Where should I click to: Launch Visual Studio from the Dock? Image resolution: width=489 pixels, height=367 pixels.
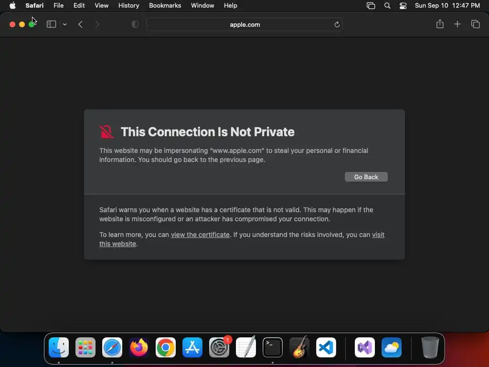(365, 347)
